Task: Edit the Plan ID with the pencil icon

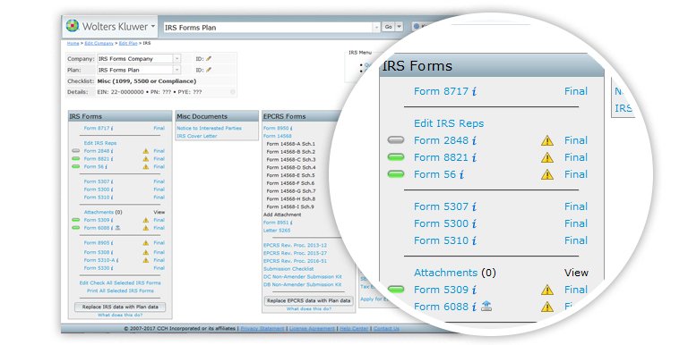Action: (x=209, y=70)
